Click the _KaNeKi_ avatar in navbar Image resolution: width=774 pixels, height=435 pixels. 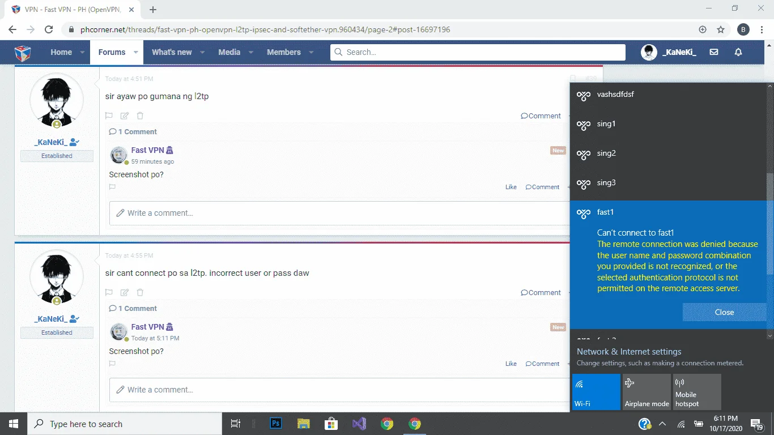tap(649, 52)
